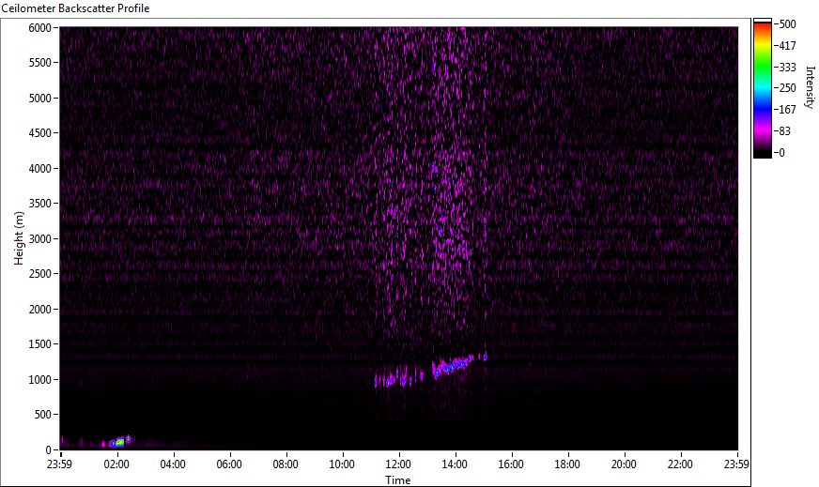Click the 10:00 time axis label

pyautogui.click(x=342, y=464)
